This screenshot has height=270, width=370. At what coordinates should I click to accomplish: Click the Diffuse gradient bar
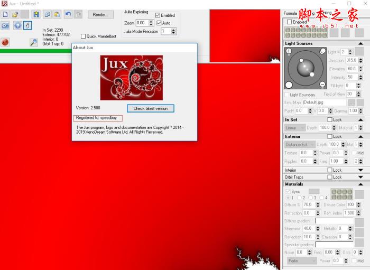(x=335, y=221)
